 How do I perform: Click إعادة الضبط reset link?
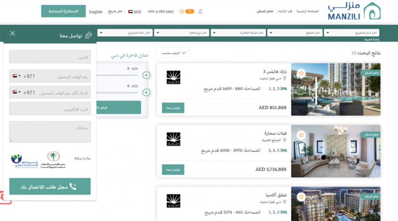coord(372,40)
